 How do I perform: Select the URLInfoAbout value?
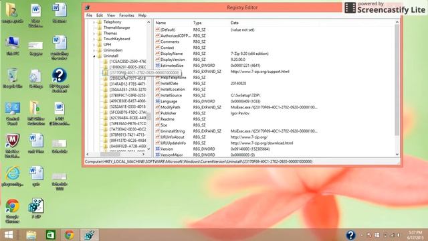173,137
